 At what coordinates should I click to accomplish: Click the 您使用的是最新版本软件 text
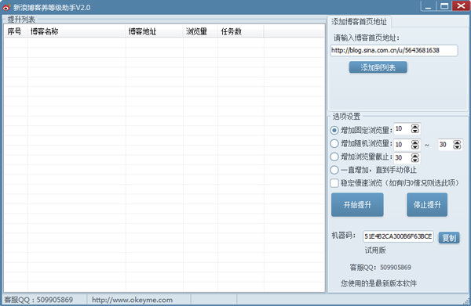(378, 283)
